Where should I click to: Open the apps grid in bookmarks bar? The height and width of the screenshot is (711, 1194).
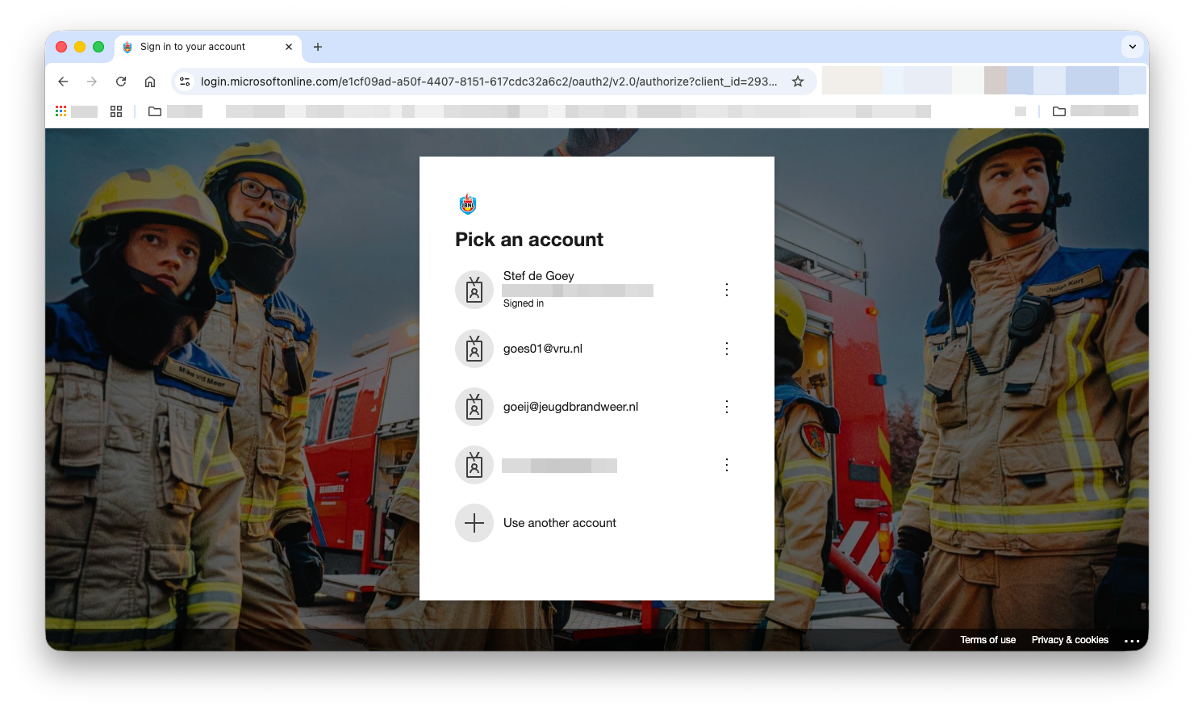(x=61, y=111)
